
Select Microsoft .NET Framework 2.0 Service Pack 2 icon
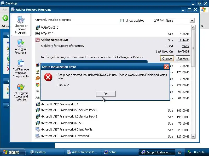38,110
